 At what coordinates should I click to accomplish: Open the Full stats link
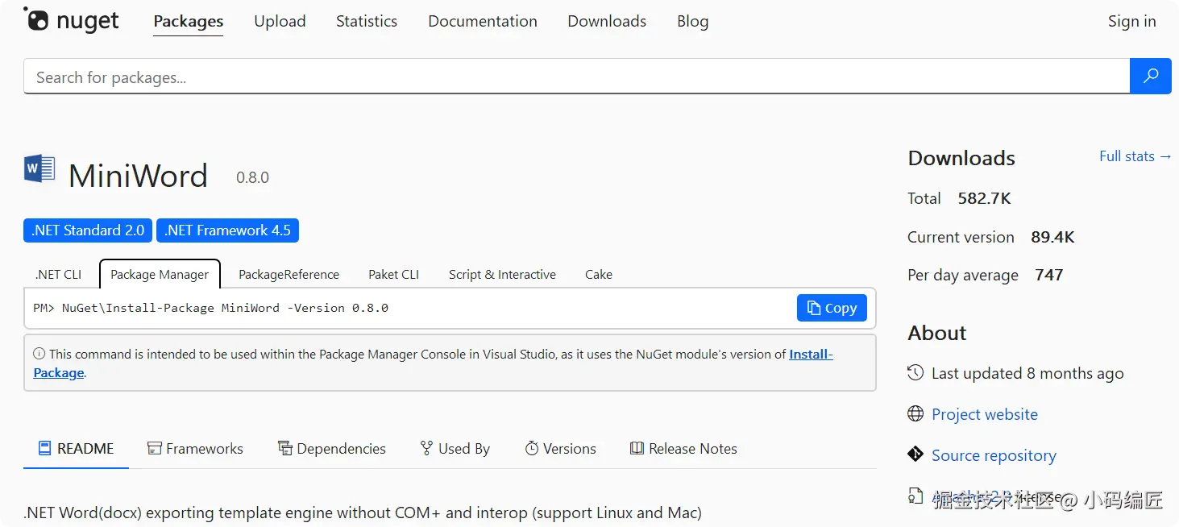[x=1135, y=156]
